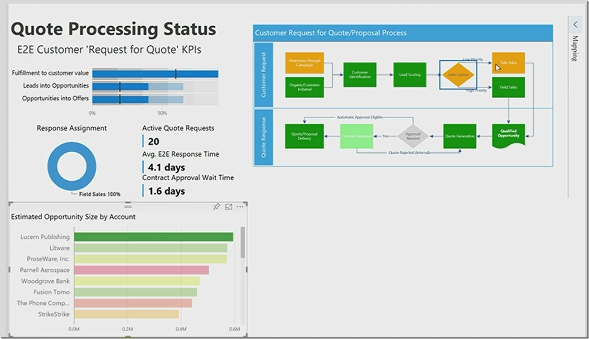This screenshot has height=339, width=589.
Task: Click the Response Assignment heading
Action: pos(72,128)
